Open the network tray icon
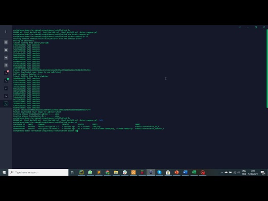 click(x=234, y=172)
